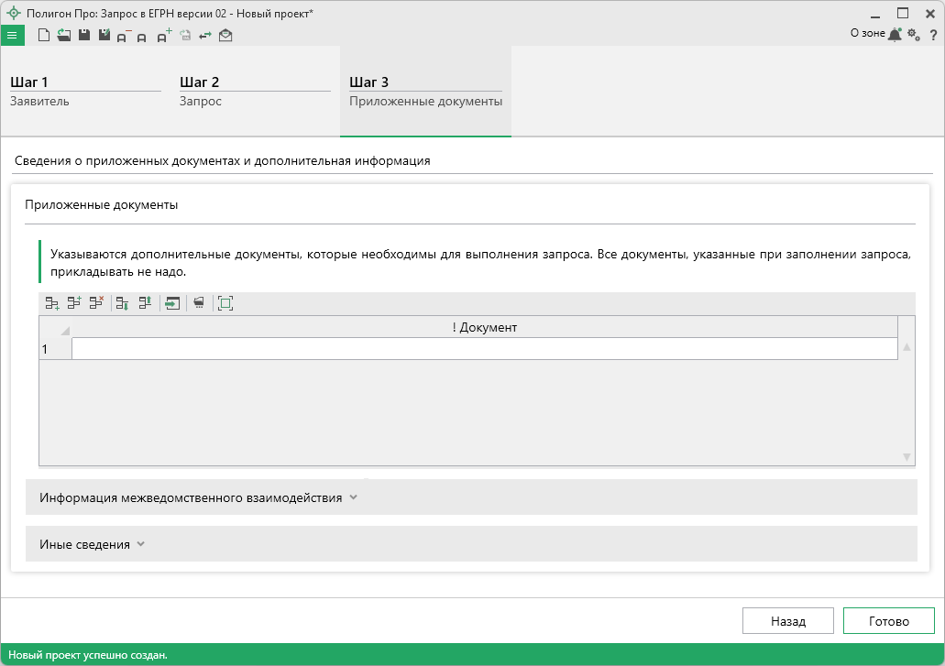Click the Назад button

tap(788, 621)
